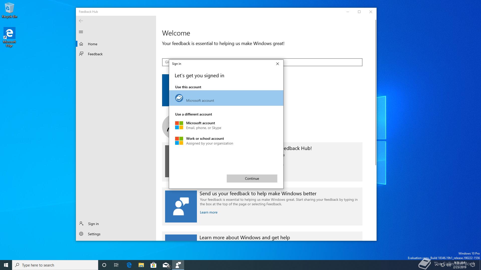Click the Settings gear icon
This screenshot has width=481, height=270.
[x=81, y=234]
